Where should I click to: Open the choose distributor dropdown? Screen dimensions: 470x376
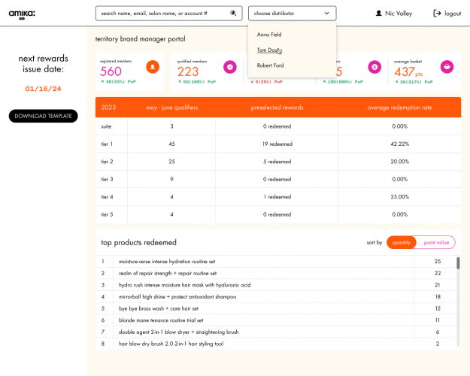click(293, 14)
